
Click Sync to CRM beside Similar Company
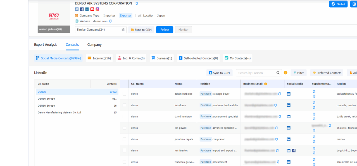(141, 30)
